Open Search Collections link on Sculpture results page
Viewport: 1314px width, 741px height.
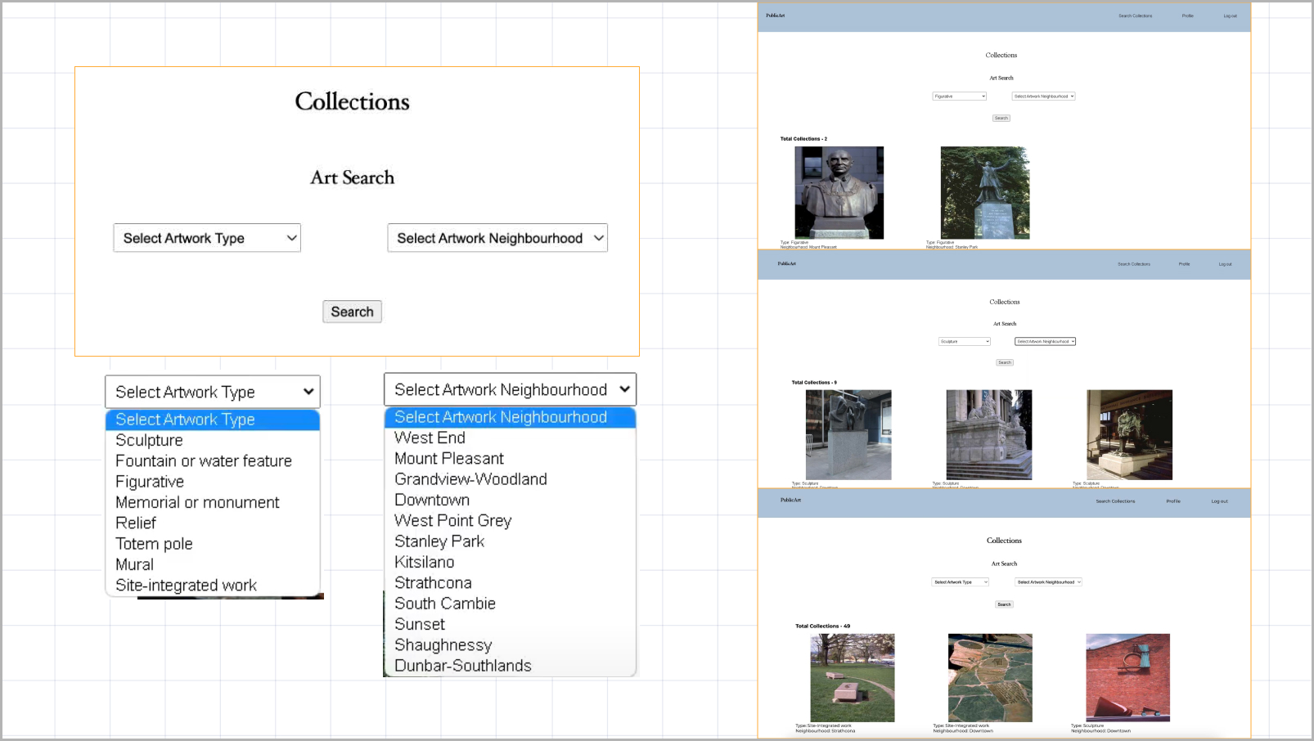[1134, 264]
